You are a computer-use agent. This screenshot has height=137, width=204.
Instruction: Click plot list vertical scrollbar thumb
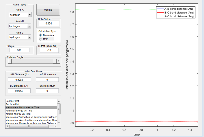[x=59, y=109]
